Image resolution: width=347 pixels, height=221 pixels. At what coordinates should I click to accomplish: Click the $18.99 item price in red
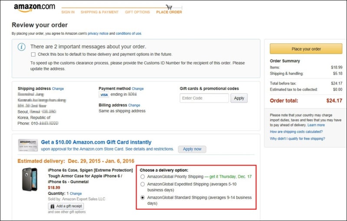coord(54,188)
